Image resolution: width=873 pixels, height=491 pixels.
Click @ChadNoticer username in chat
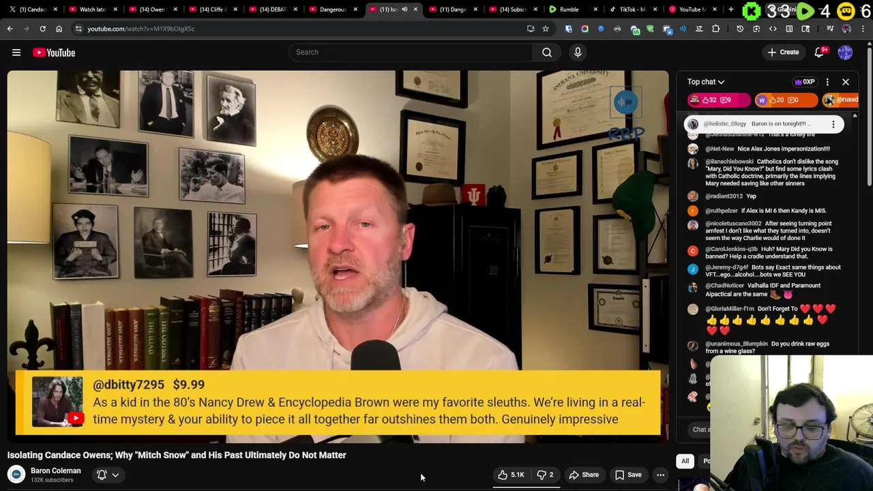click(x=725, y=286)
